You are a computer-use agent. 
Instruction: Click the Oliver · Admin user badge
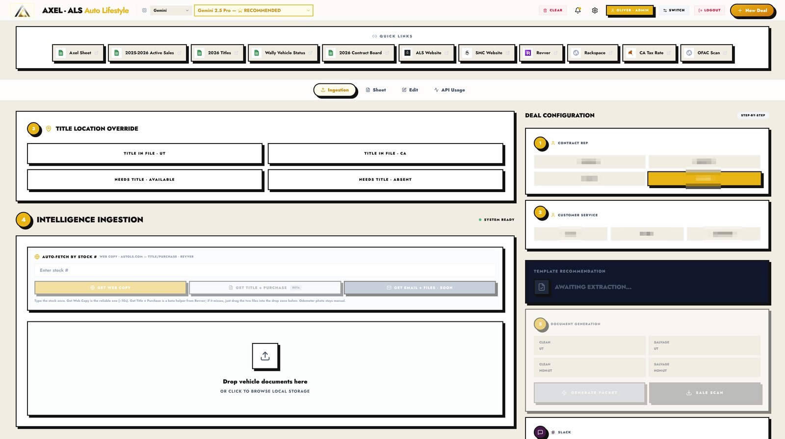tap(629, 10)
